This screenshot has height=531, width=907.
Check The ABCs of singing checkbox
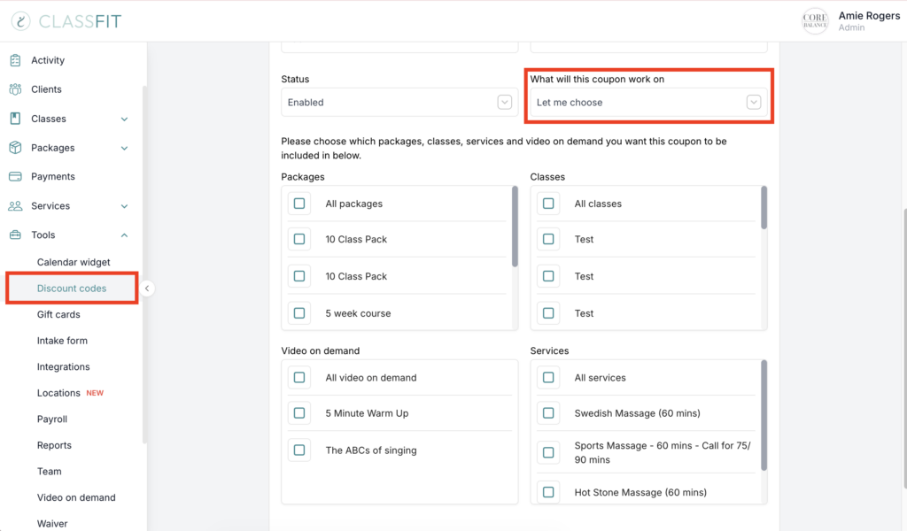(299, 450)
